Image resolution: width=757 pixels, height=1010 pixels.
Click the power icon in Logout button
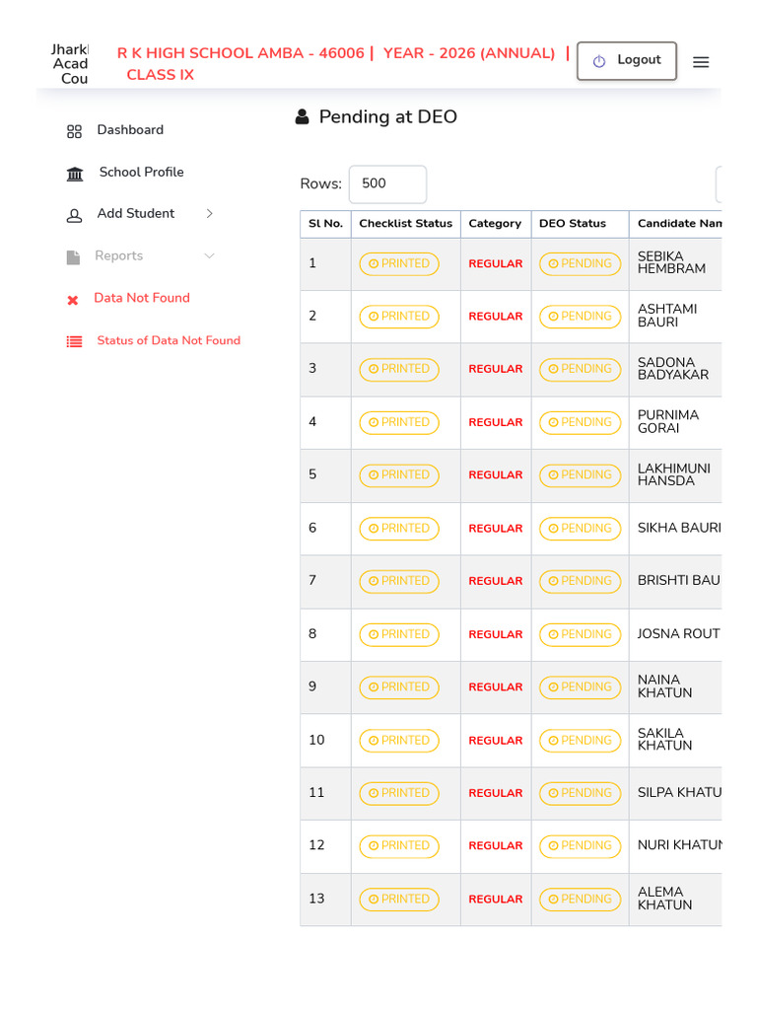click(598, 61)
